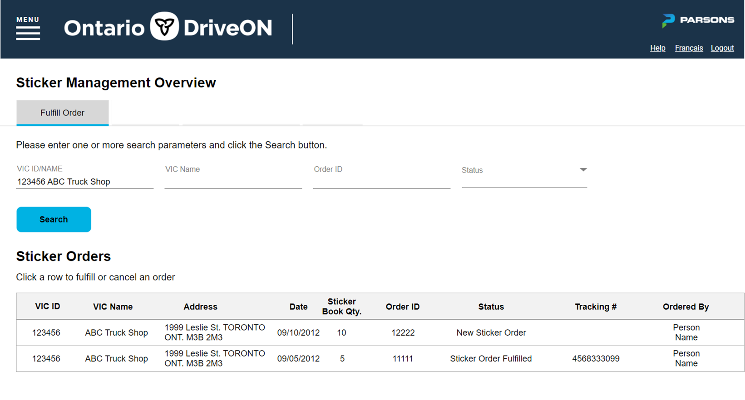Screen dimensions: 745x400
Task: Switch to the Fulfill Order tab
Action: (62, 113)
